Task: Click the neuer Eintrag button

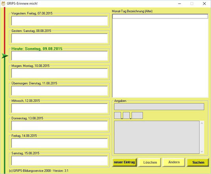Action: click(124, 162)
